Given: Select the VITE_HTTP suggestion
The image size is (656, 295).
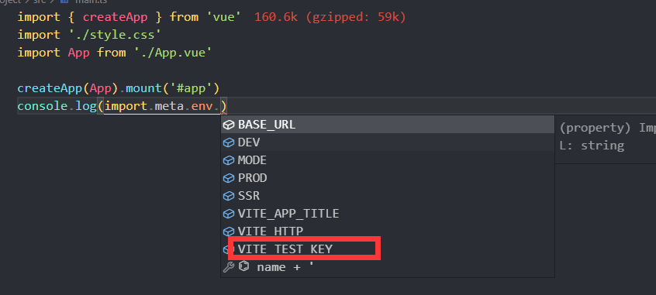Looking at the screenshot, I should click(388, 231).
